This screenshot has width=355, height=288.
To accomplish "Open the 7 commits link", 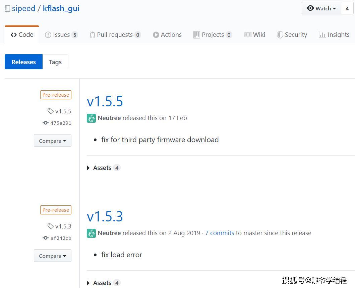I will click(220, 233).
